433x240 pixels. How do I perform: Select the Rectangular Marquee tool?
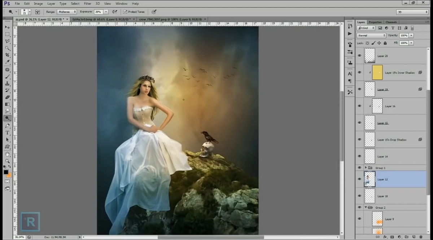(7, 34)
